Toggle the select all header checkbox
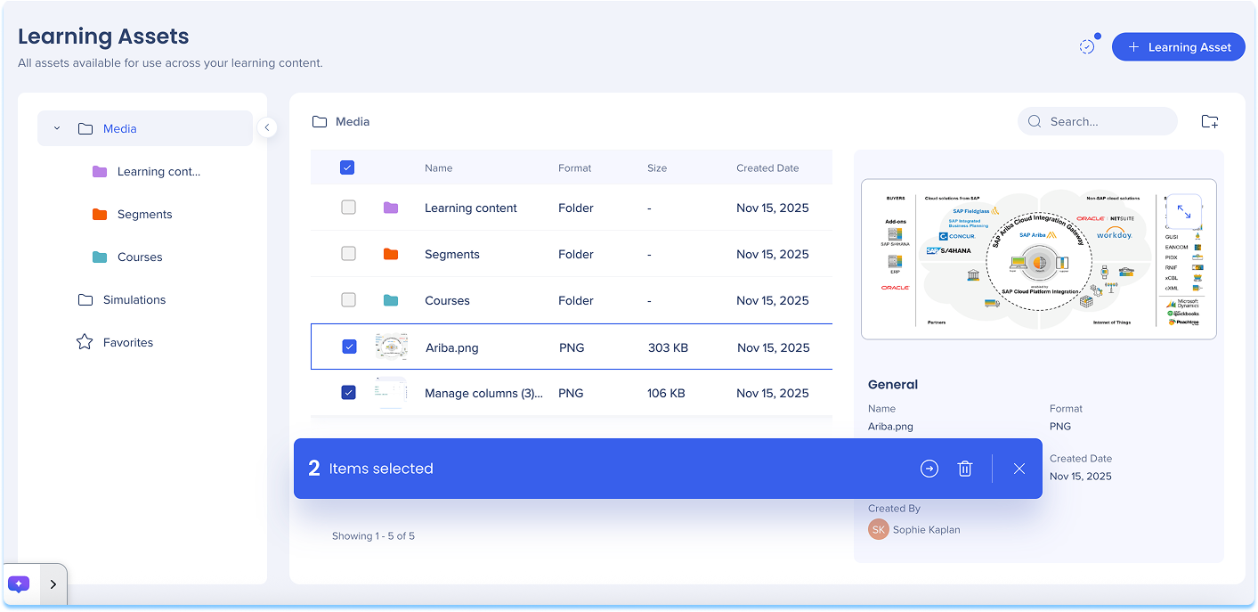The width and height of the screenshot is (1258, 612). 348,167
